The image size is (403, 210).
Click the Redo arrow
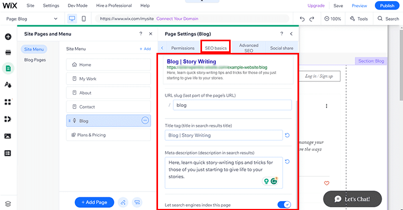(x=312, y=19)
